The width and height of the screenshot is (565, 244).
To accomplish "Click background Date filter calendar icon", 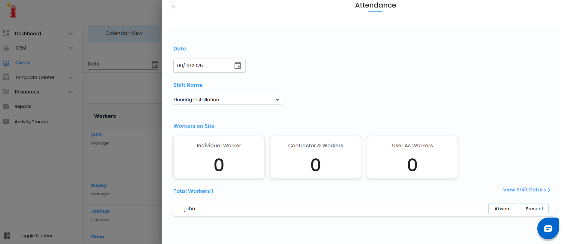I will 155,65.
